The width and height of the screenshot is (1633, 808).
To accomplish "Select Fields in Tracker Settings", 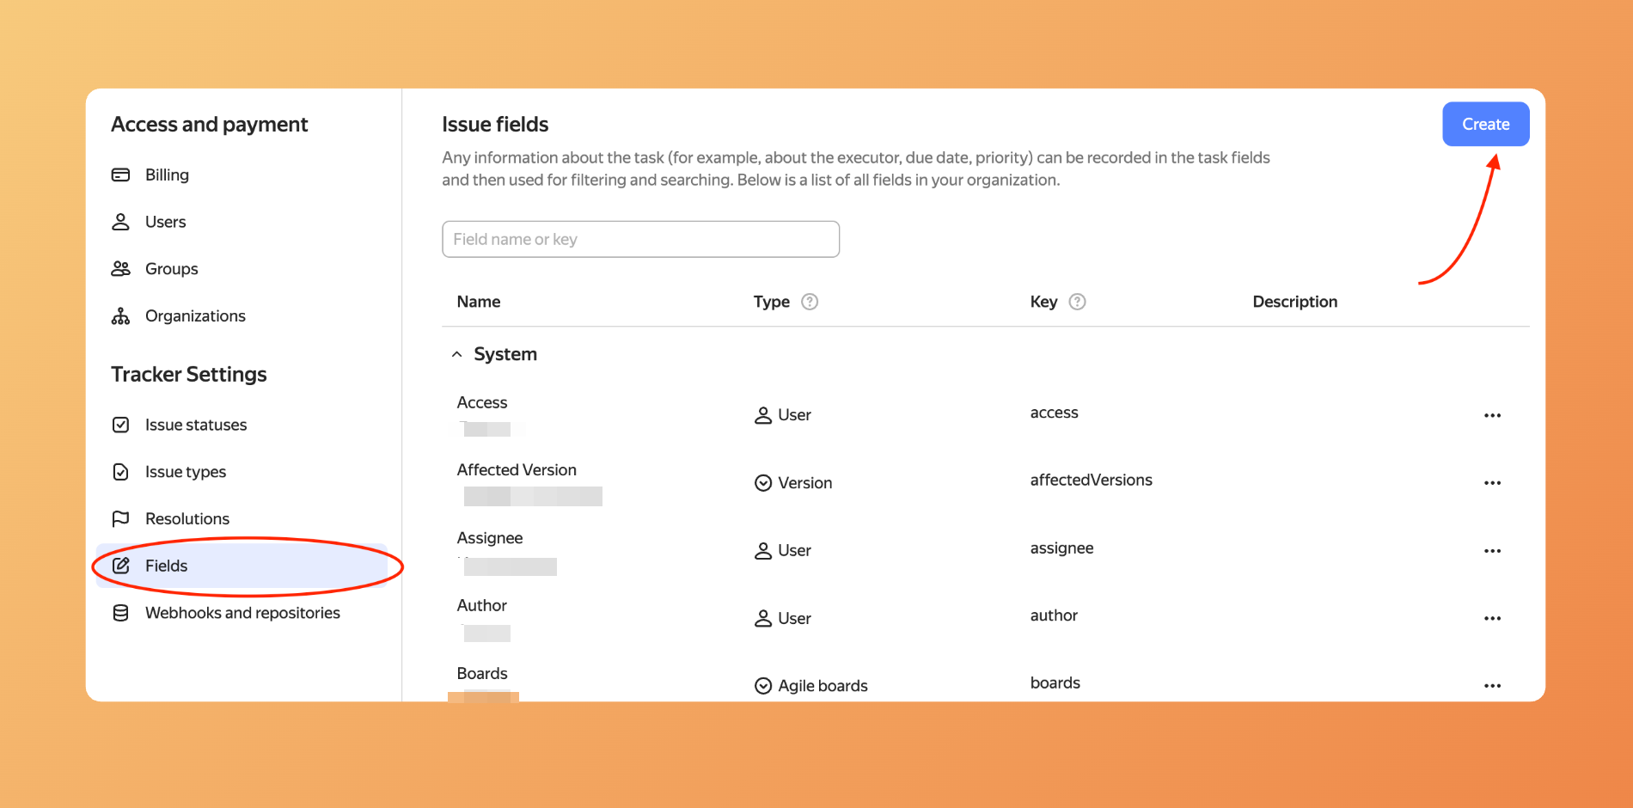I will pos(166,566).
